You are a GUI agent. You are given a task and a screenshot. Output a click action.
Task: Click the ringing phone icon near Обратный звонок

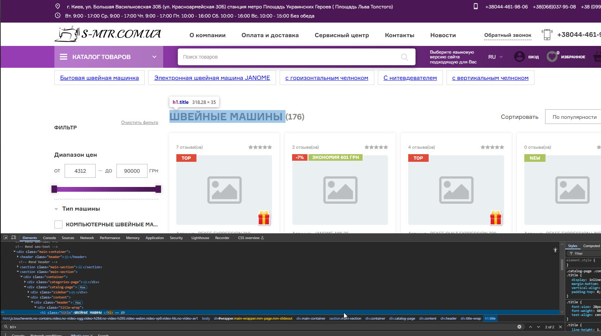click(547, 35)
